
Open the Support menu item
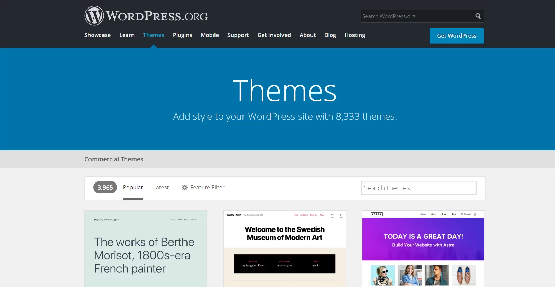(238, 35)
